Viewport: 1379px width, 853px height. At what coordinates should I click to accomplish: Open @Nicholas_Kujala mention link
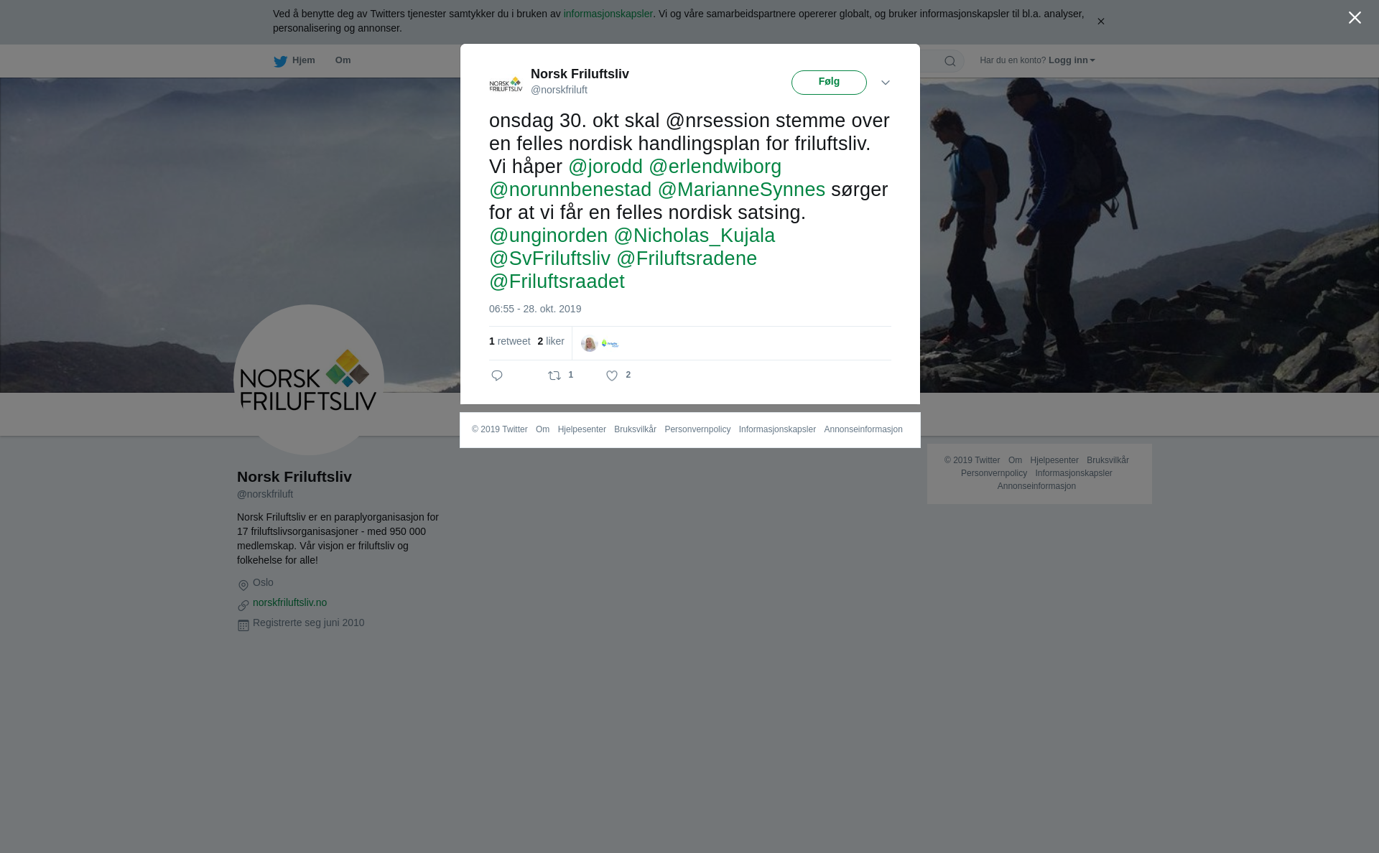pyautogui.click(x=694, y=236)
